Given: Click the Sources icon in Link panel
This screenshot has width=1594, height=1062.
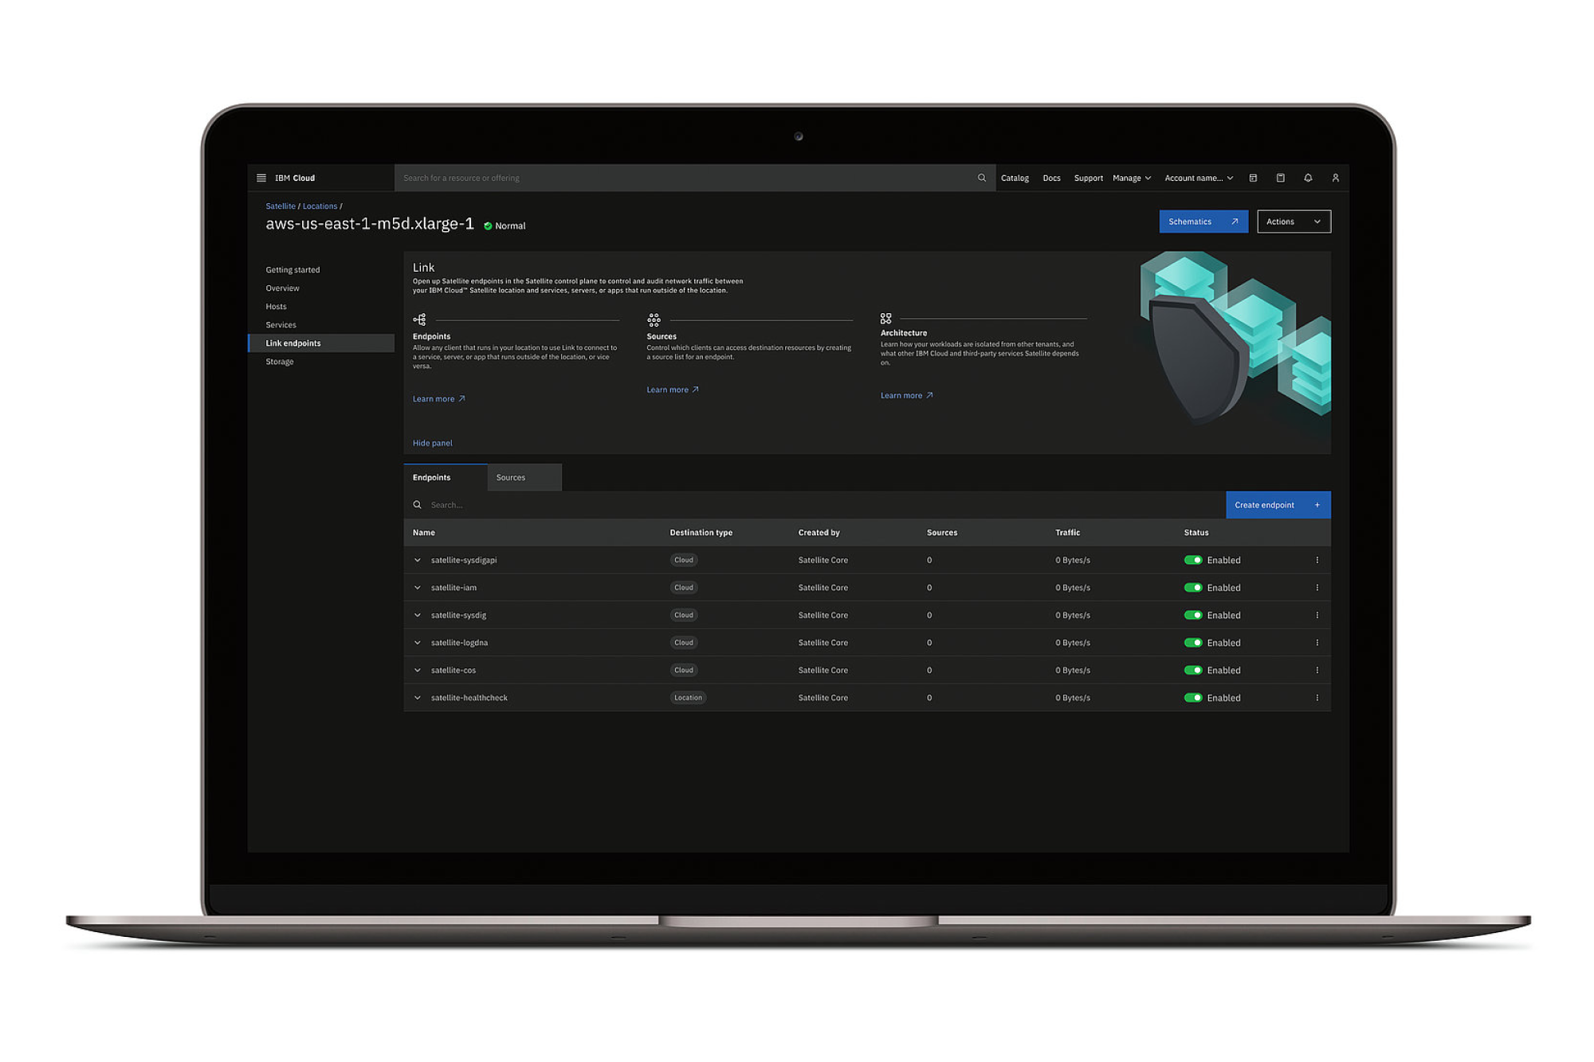Looking at the screenshot, I should 654,319.
